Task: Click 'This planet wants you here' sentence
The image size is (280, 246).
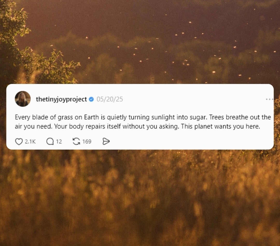Action: coord(220,127)
